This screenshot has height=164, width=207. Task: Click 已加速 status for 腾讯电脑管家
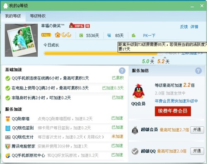click(117, 146)
